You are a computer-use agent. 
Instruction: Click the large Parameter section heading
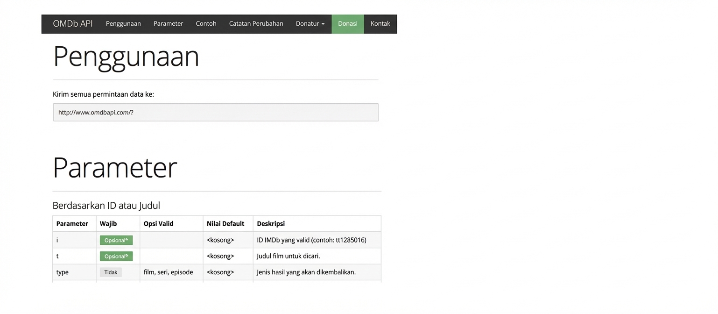pos(115,167)
